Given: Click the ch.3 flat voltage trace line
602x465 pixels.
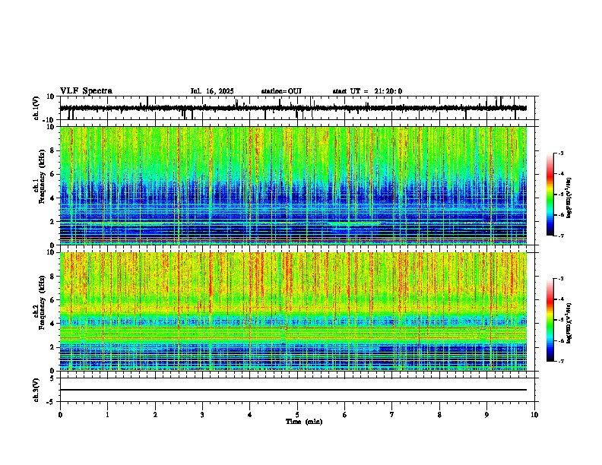Looking at the screenshot, I should pyautogui.click(x=293, y=390).
